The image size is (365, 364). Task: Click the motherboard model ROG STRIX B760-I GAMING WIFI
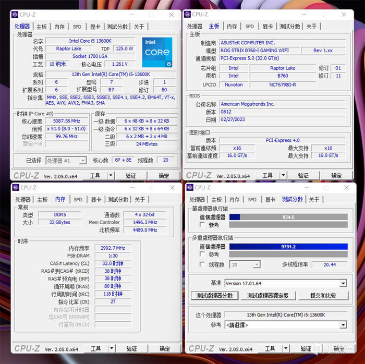point(259,51)
